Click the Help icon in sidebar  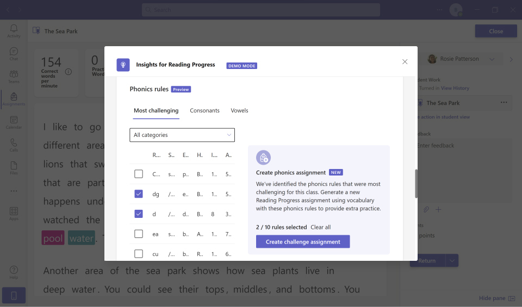coord(14,272)
